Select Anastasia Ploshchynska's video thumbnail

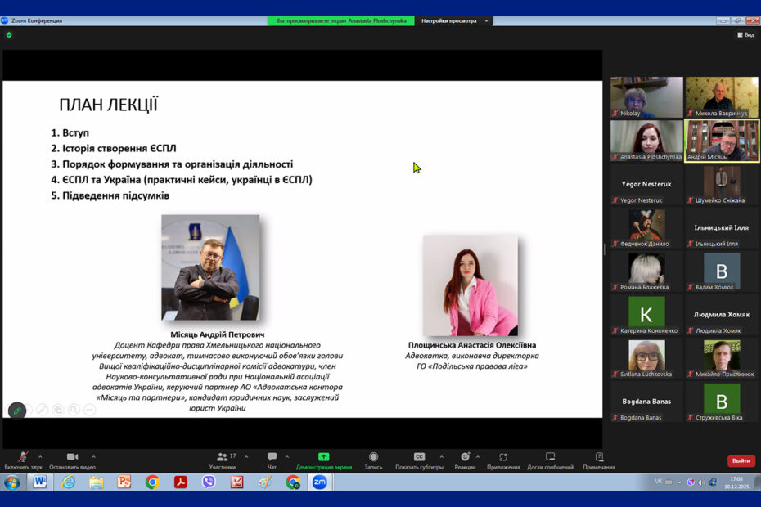[x=646, y=140]
